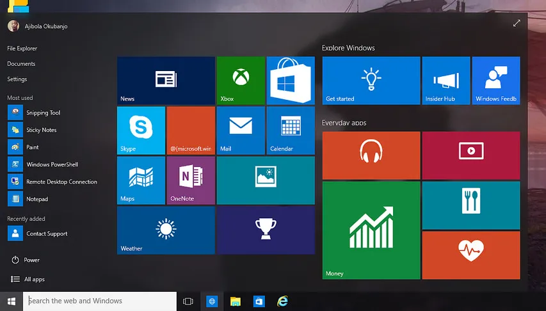
Task: Open the Calendar tile
Action: pyautogui.click(x=291, y=131)
